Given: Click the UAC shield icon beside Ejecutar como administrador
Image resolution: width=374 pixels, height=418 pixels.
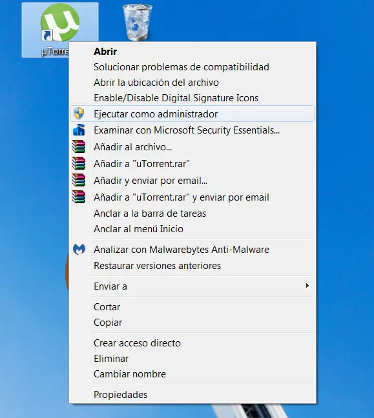Looking at the screenshot, I should pos(79,114).
